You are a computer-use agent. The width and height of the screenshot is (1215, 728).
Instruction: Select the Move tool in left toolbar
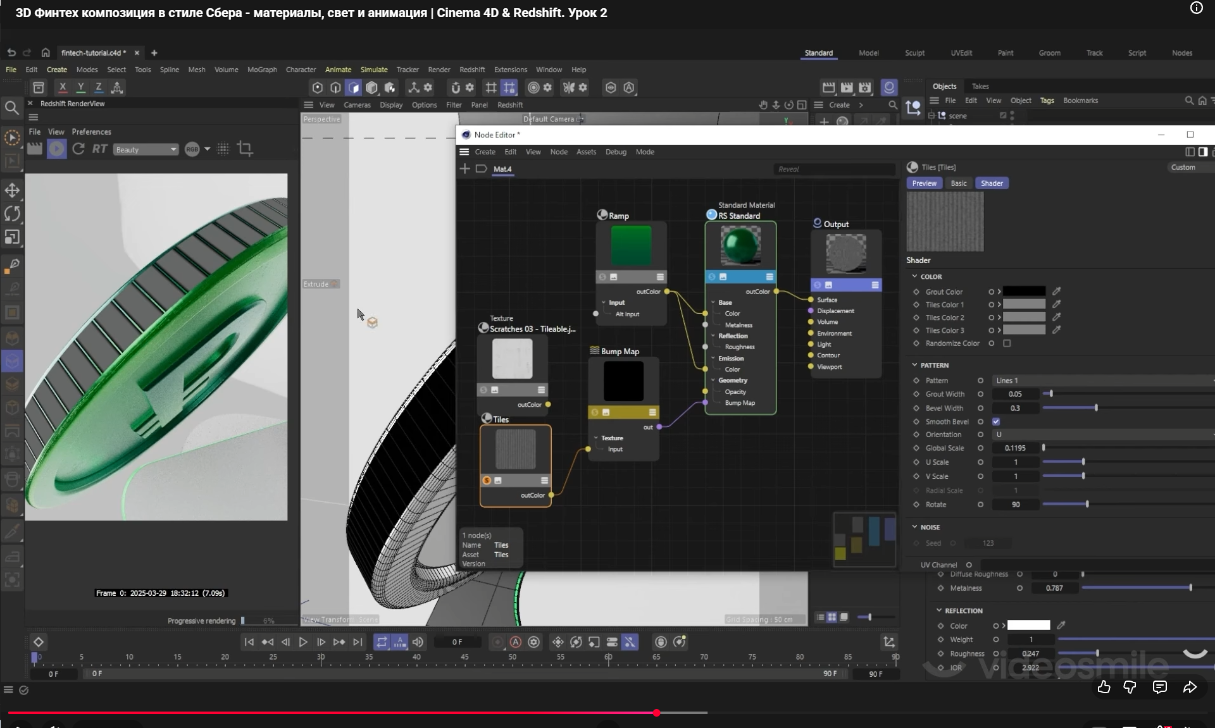pos(12,190)
